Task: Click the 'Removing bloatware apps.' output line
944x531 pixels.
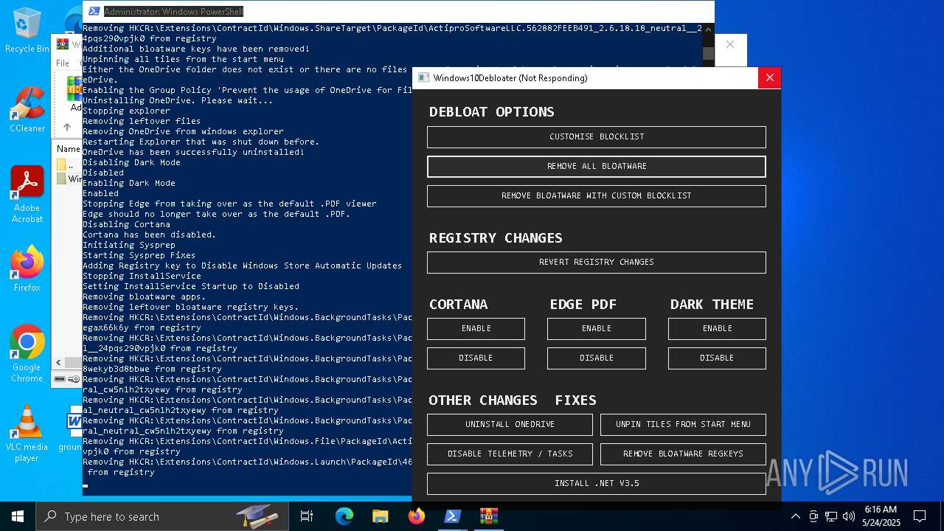Action: point(145,296)
